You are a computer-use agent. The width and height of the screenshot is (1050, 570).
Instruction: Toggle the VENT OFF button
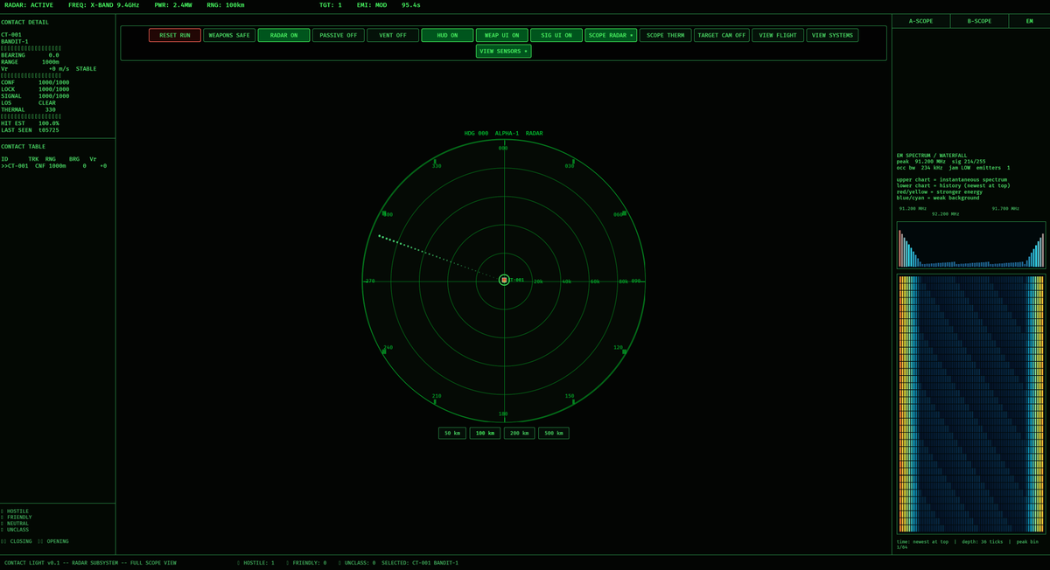tap(393, 36)
